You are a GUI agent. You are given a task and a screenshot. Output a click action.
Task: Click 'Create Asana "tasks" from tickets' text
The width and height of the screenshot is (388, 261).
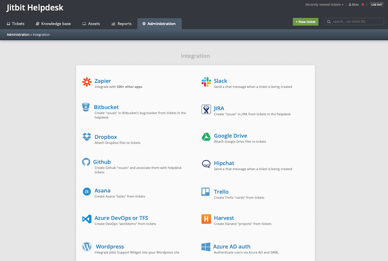point(120,196)
